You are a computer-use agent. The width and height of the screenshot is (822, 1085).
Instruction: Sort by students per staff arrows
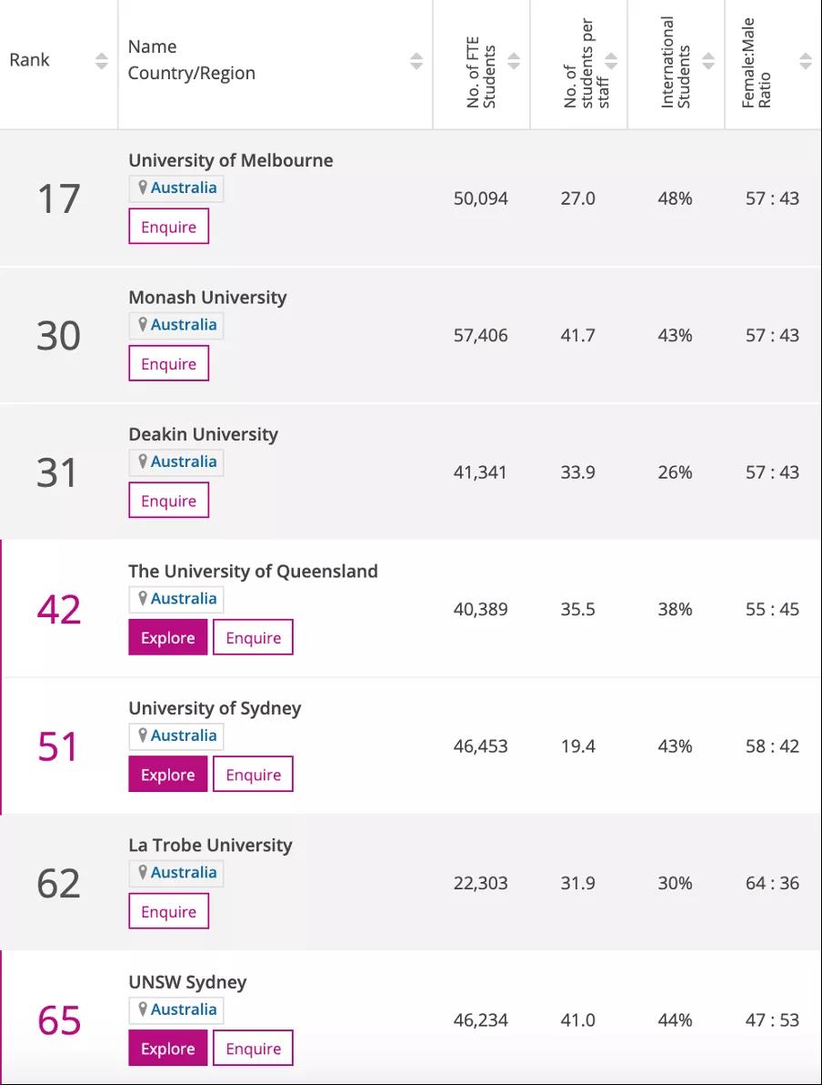tap(611, 61)
